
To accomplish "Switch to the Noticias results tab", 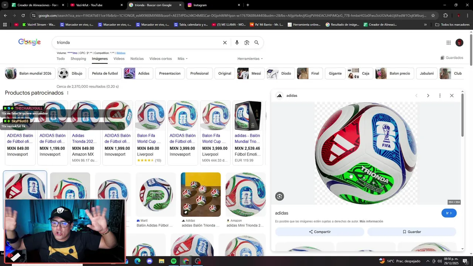I will tap(137, 59).
